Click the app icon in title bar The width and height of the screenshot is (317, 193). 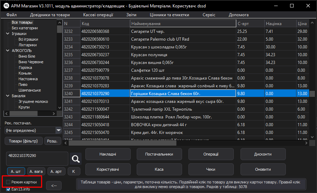6,6
